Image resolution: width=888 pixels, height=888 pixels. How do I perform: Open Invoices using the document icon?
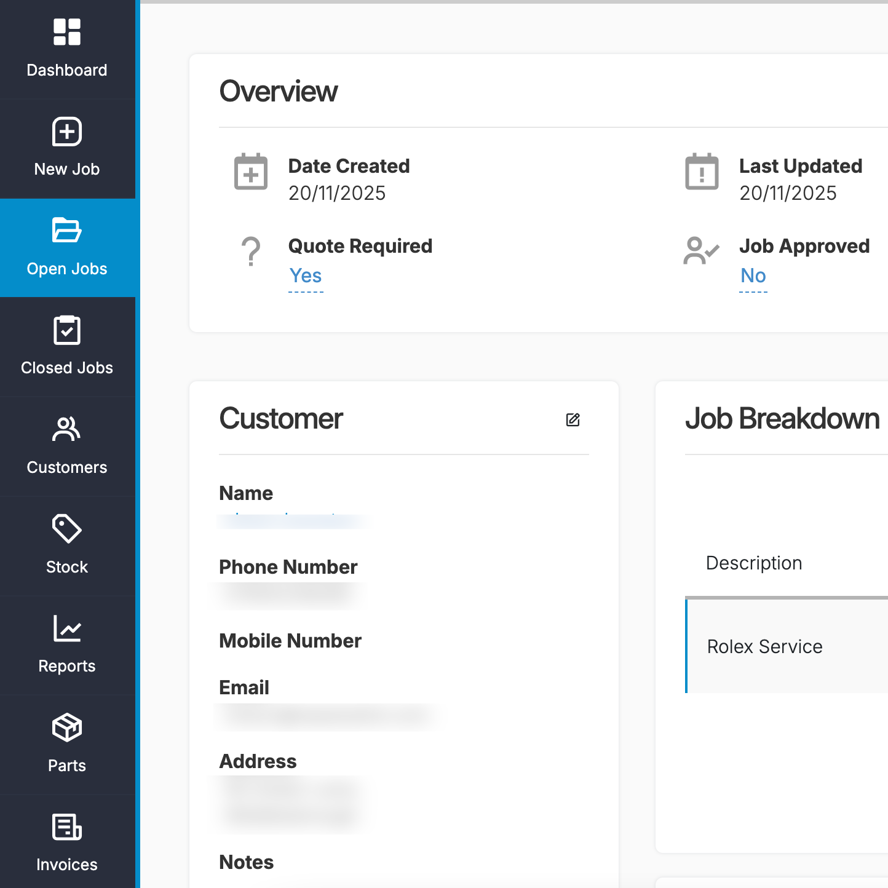click(x=67, y=827)
